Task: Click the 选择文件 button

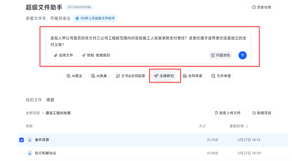Action: [x=63, y=55]
